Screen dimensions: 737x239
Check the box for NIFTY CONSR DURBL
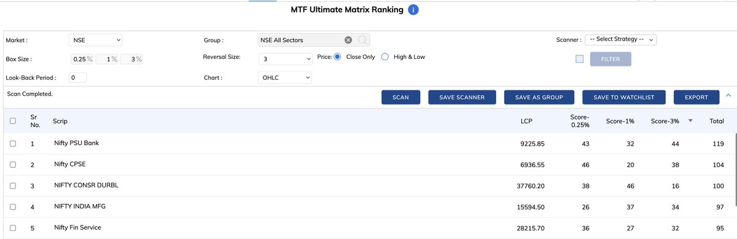12,186
